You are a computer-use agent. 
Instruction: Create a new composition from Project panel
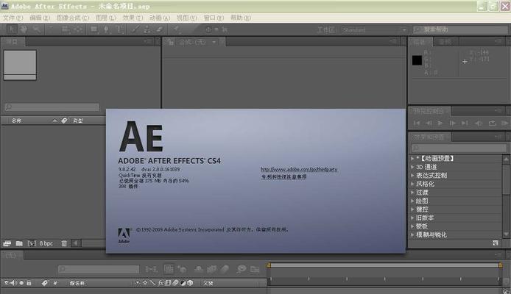coord(32,243)
